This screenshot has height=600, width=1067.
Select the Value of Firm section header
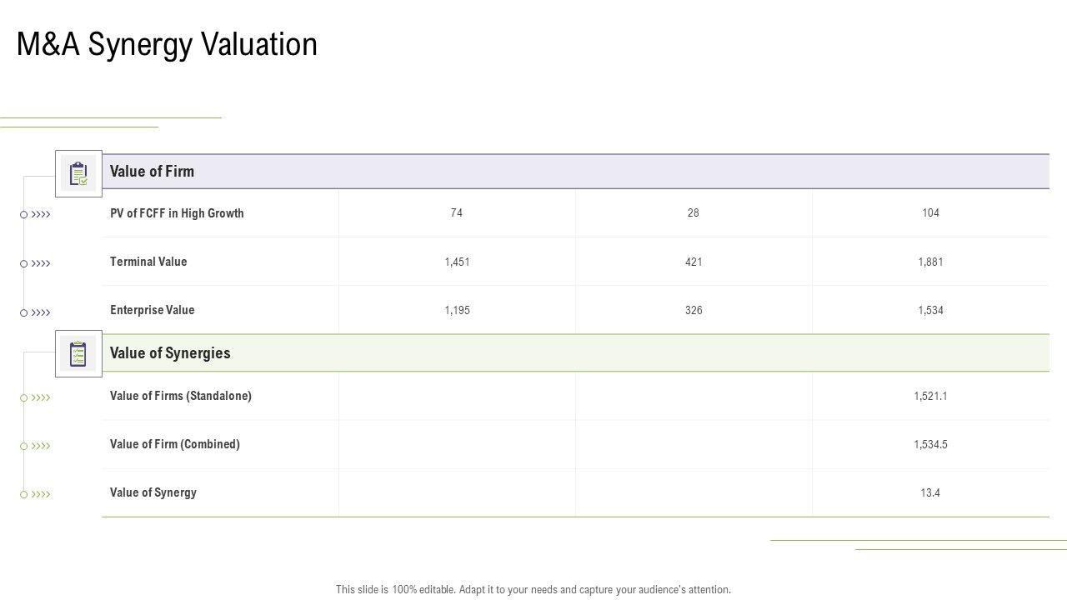(152, 172)
